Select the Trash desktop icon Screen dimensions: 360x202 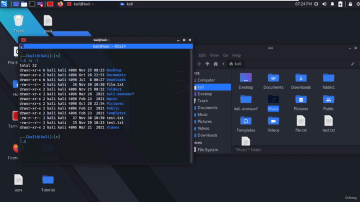tap(19, 24)
